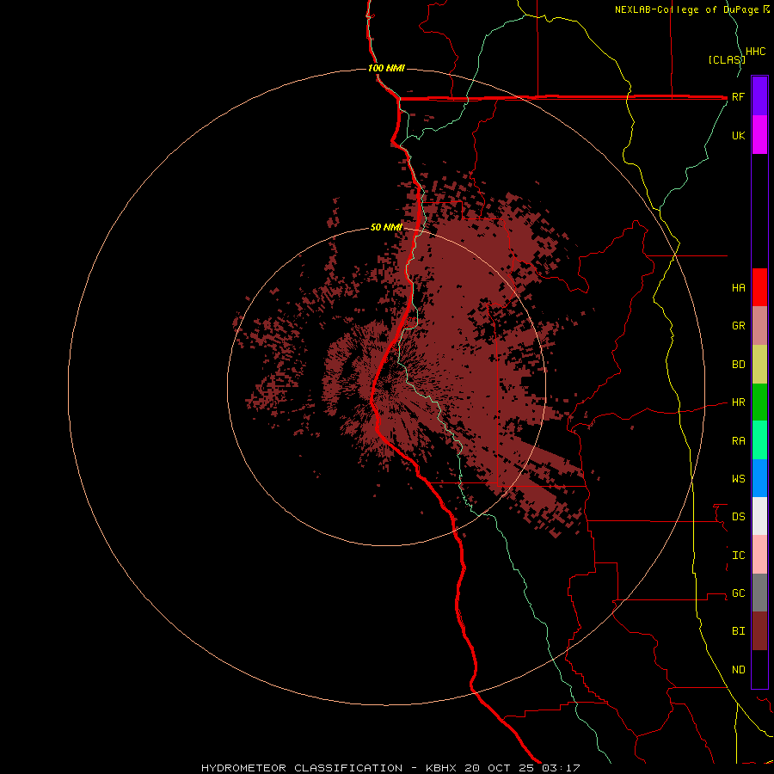Click the ND black legend swatch
This screenshot has height=774, width=774.
759,669
